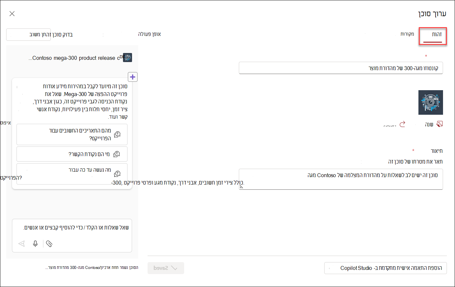Click the paperclip attach icon in chat box
The height and width of the screenshot is (287, 455).
(x=49, y=244)
